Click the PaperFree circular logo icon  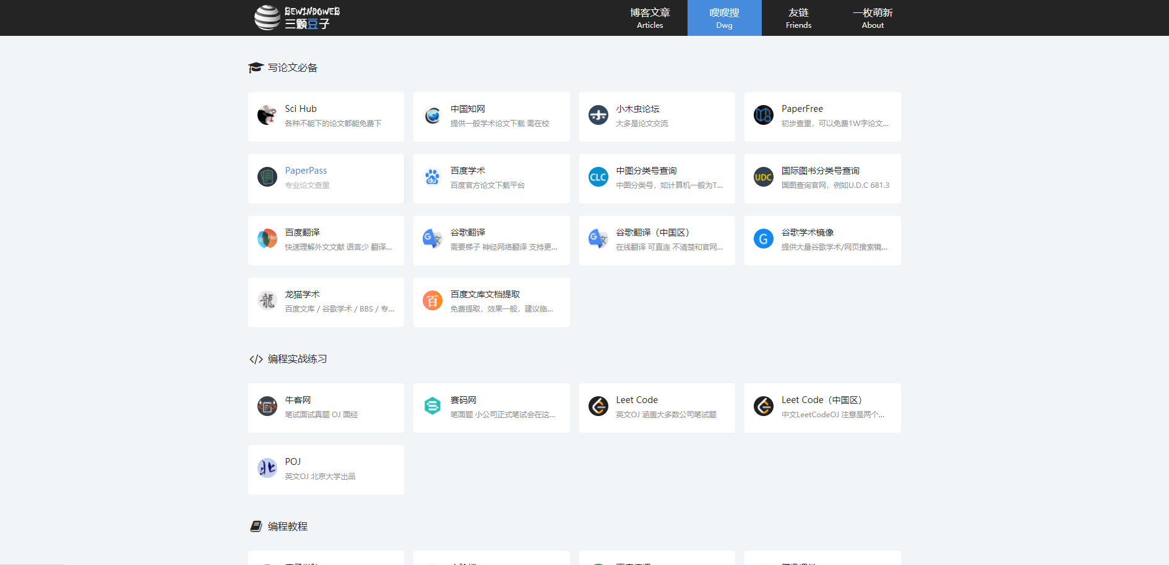764,115
